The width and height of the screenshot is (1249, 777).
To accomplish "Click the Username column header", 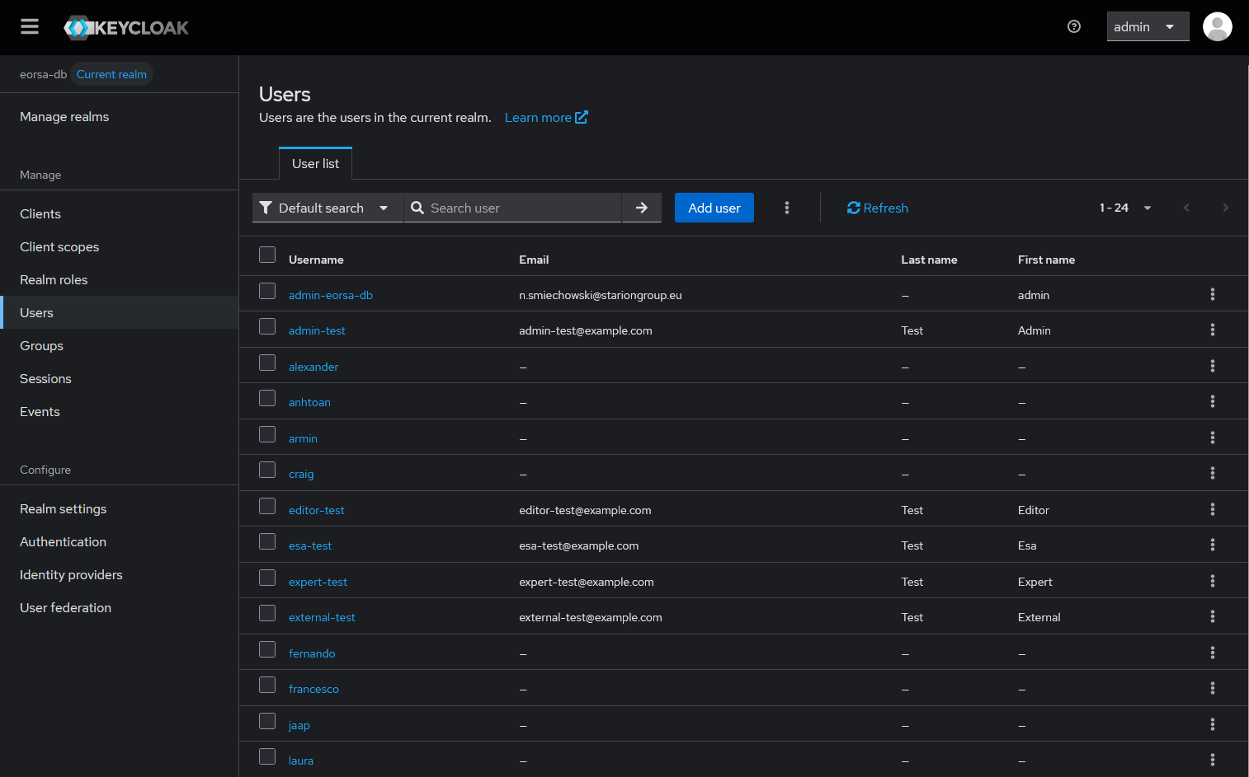I will pyautogui.click(x=316, y=260).
